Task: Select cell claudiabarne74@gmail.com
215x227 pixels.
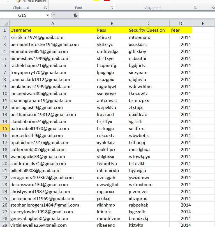Action: 53,121
